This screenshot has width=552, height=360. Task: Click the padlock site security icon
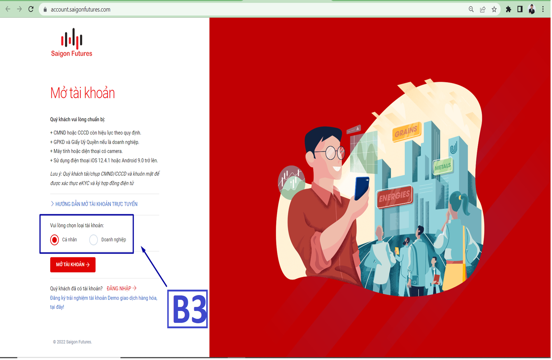(x=45, y=10)
